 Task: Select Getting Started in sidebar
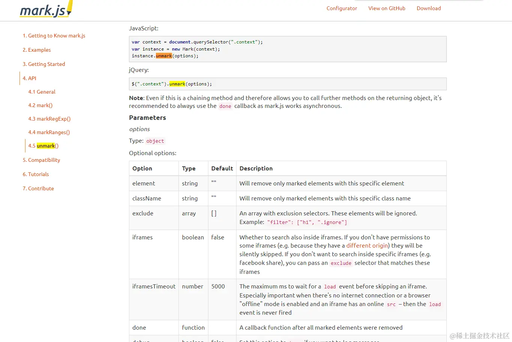coord(44,64)
